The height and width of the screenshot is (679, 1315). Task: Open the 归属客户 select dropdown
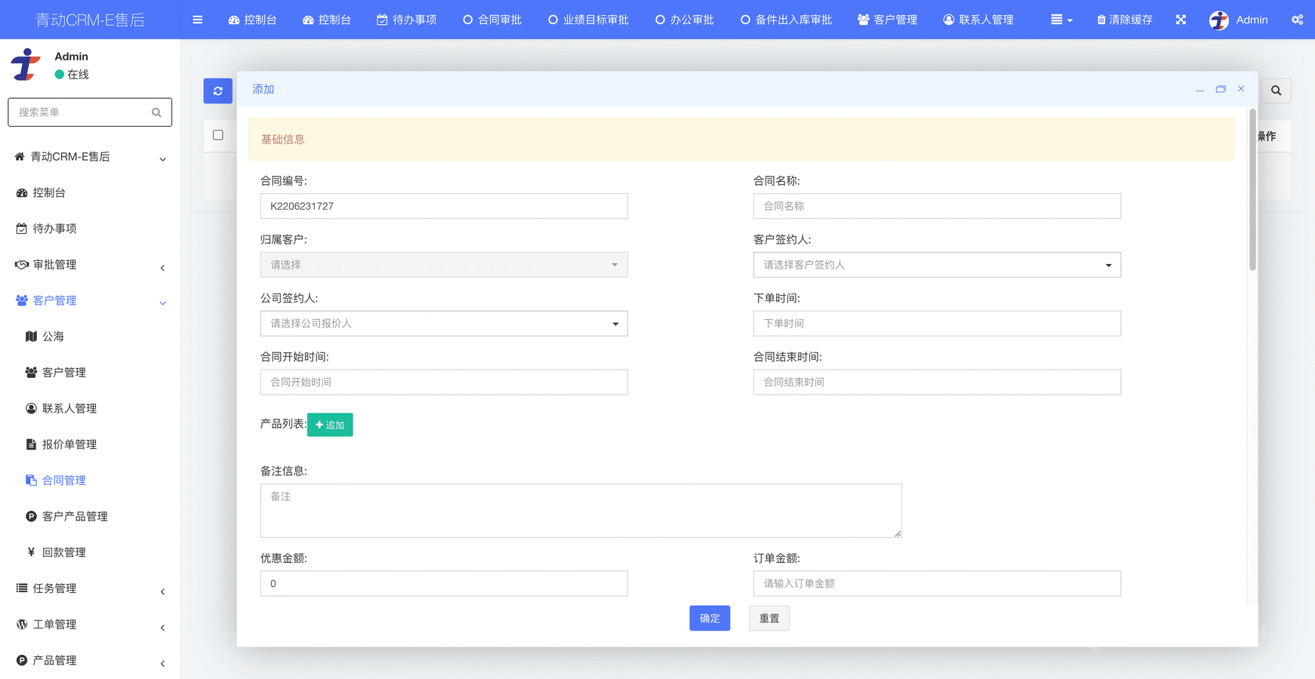pyautogui.click(x=444, y=265)
